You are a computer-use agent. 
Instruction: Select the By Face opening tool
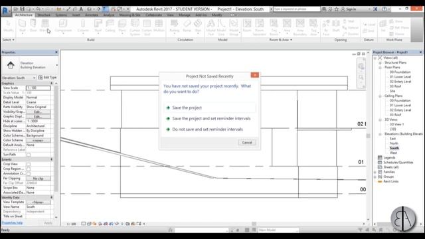(326, 27)
